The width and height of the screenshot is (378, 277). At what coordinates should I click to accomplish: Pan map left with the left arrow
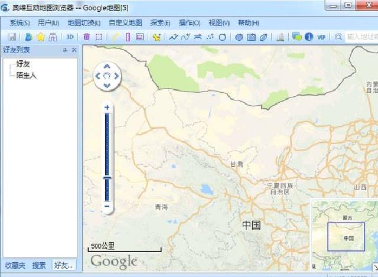point(97,76)
